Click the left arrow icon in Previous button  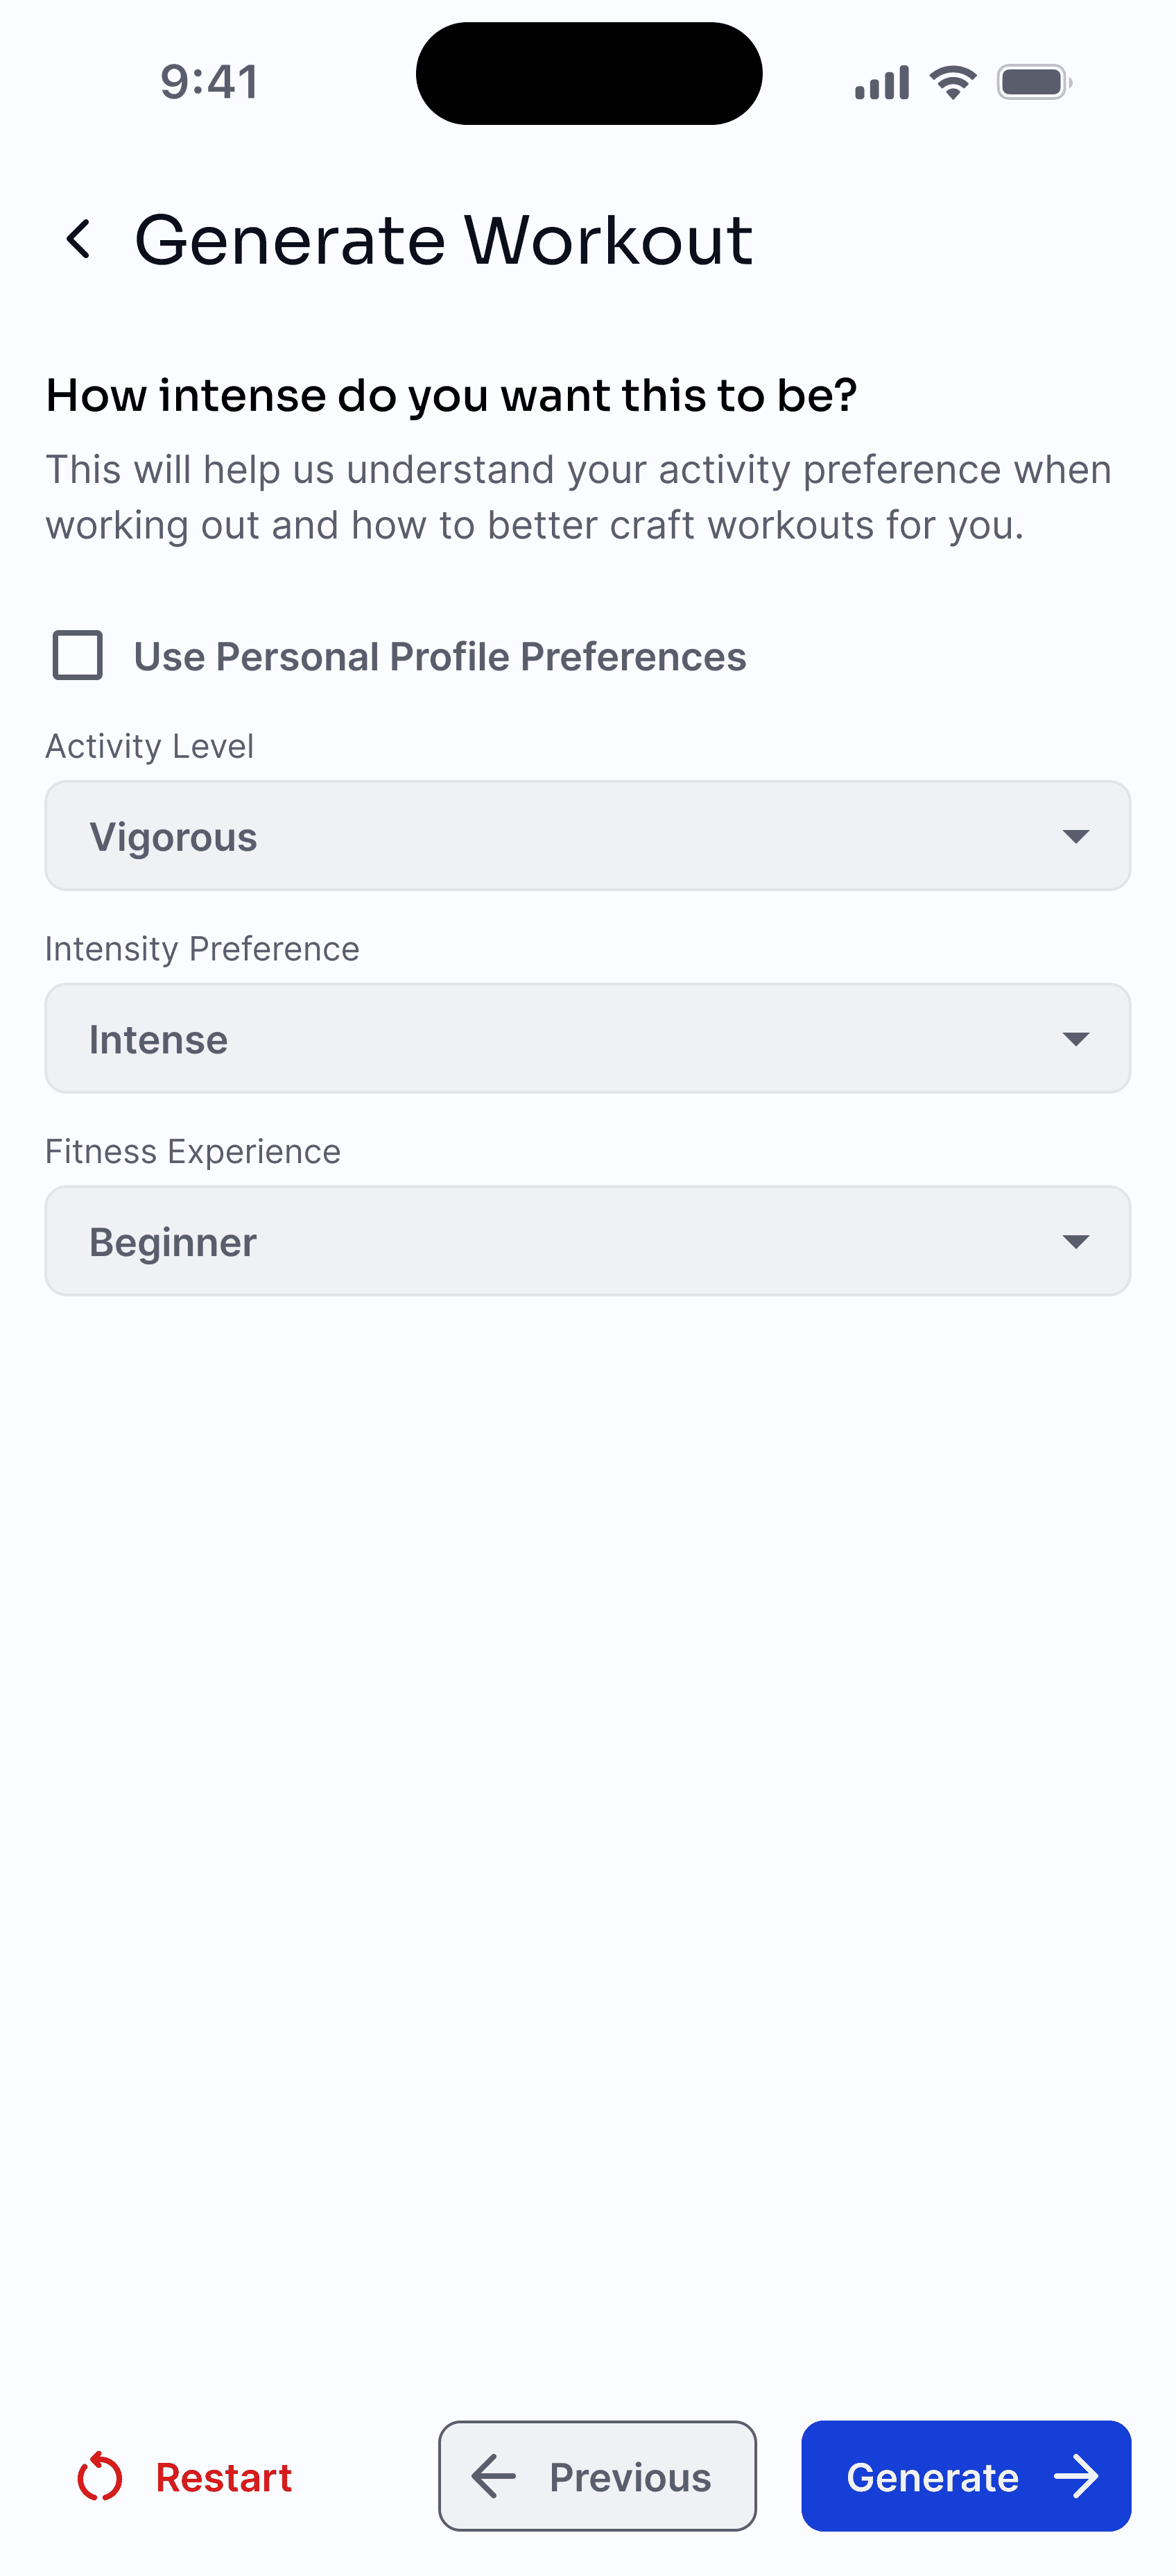click(492, 2476)
